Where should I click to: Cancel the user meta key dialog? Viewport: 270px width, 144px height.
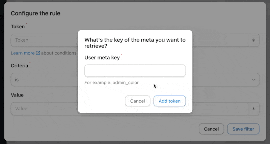(137, 101)
